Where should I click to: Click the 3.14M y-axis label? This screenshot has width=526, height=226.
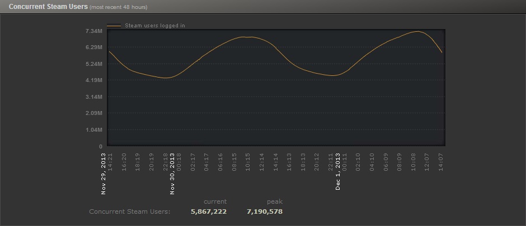tap(94, 97)
